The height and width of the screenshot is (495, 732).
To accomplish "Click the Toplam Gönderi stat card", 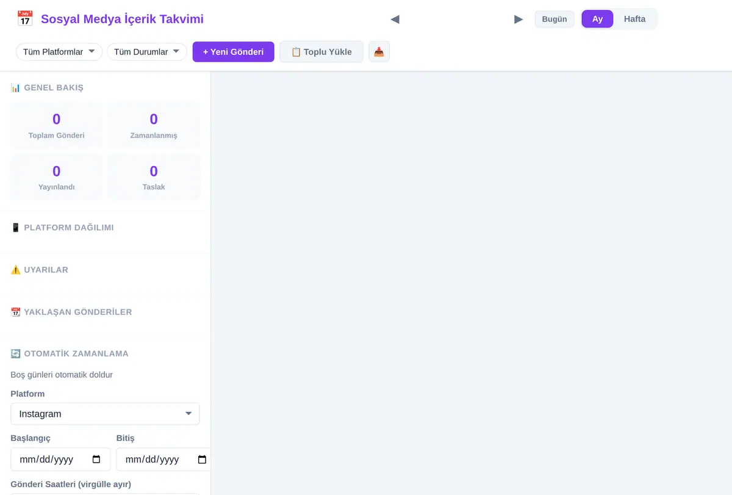I will [57, 125].
